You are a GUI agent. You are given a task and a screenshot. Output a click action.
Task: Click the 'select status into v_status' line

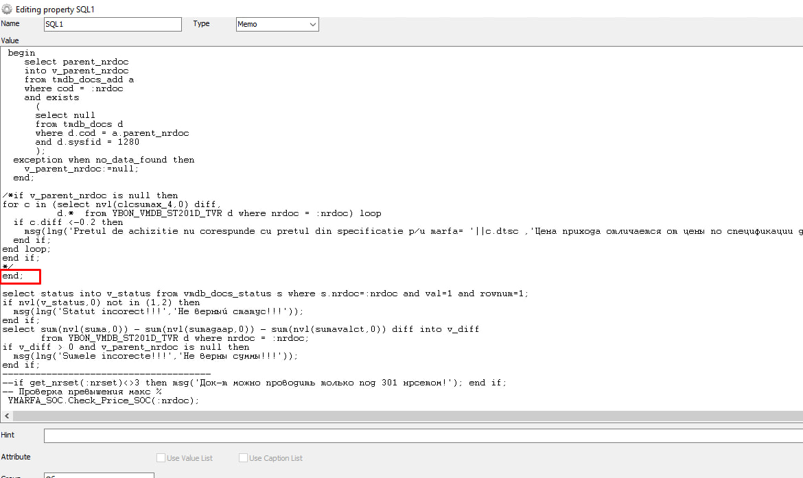[266, 294]
